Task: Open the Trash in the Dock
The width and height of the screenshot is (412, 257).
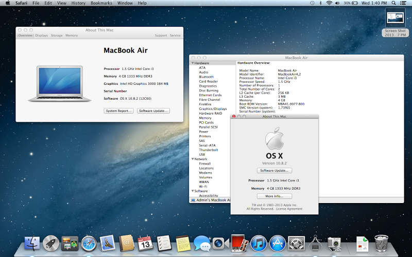Action: pos(382,243)
